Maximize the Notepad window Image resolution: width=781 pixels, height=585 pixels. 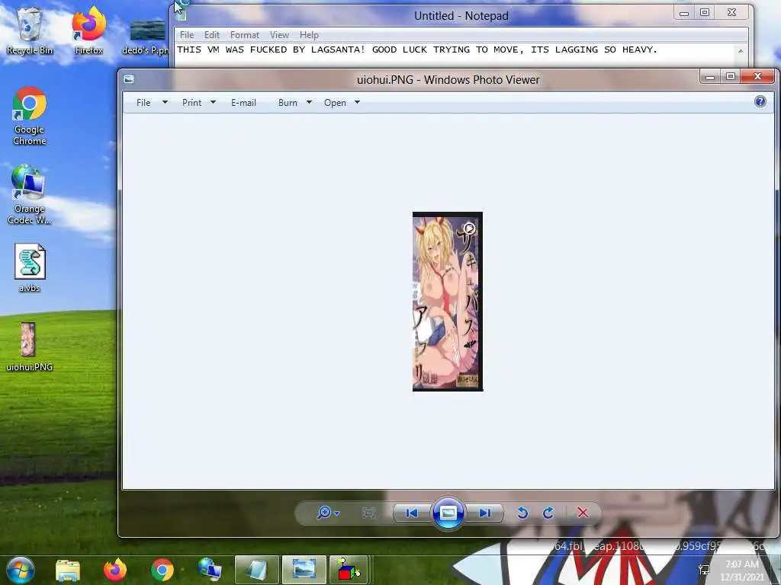[x=704, y=13]
